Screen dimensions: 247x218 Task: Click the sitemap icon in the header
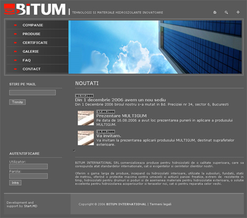tap(238, 12)
